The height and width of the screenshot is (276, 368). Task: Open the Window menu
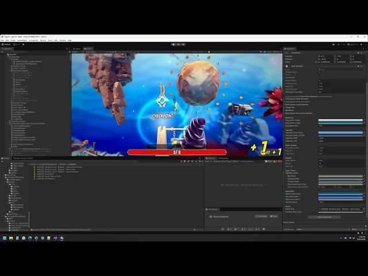click(63, 40)
